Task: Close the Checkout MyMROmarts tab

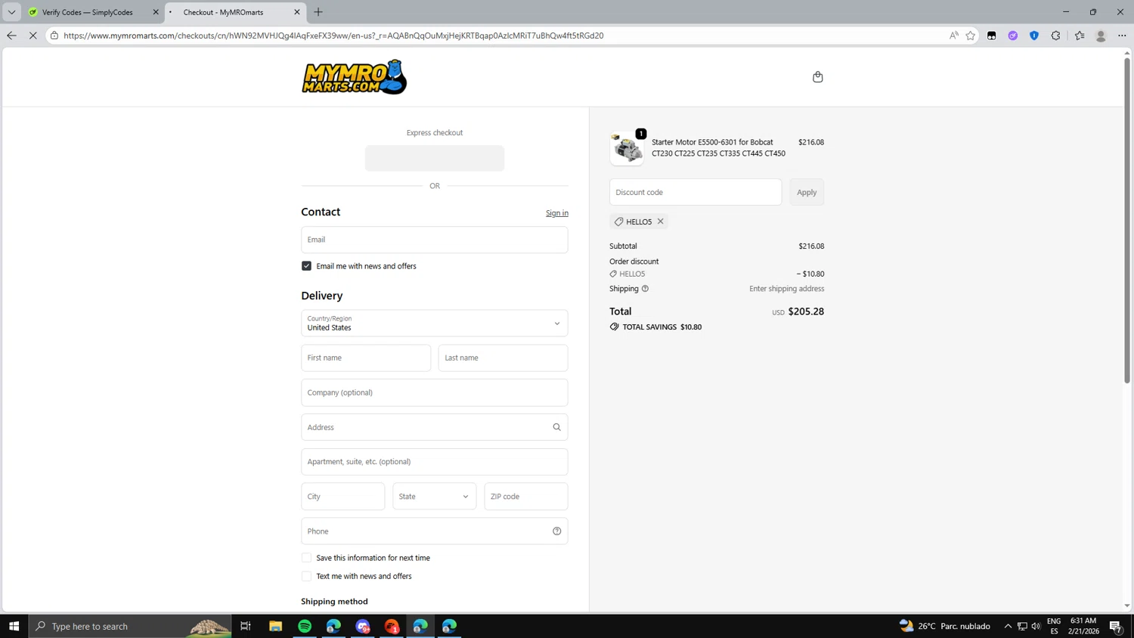Action: (296, 12)
